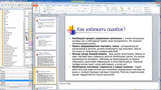
Task: Click the Paste (Вставить) icon in PowerPoint
Action: point(36,9)
